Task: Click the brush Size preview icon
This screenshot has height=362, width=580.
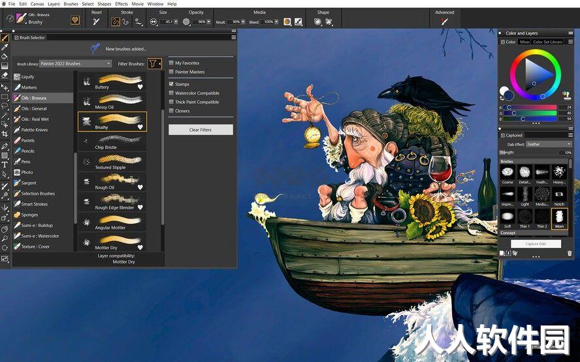Action: (x=153, y=22)
